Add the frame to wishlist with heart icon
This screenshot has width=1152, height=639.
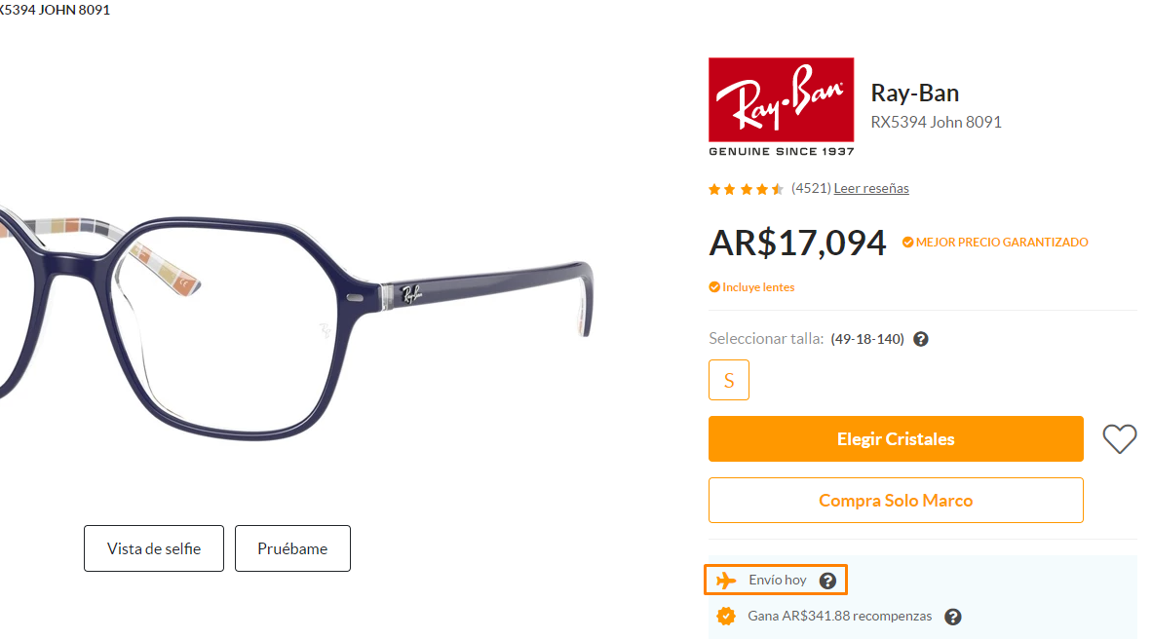point(1119,439)
